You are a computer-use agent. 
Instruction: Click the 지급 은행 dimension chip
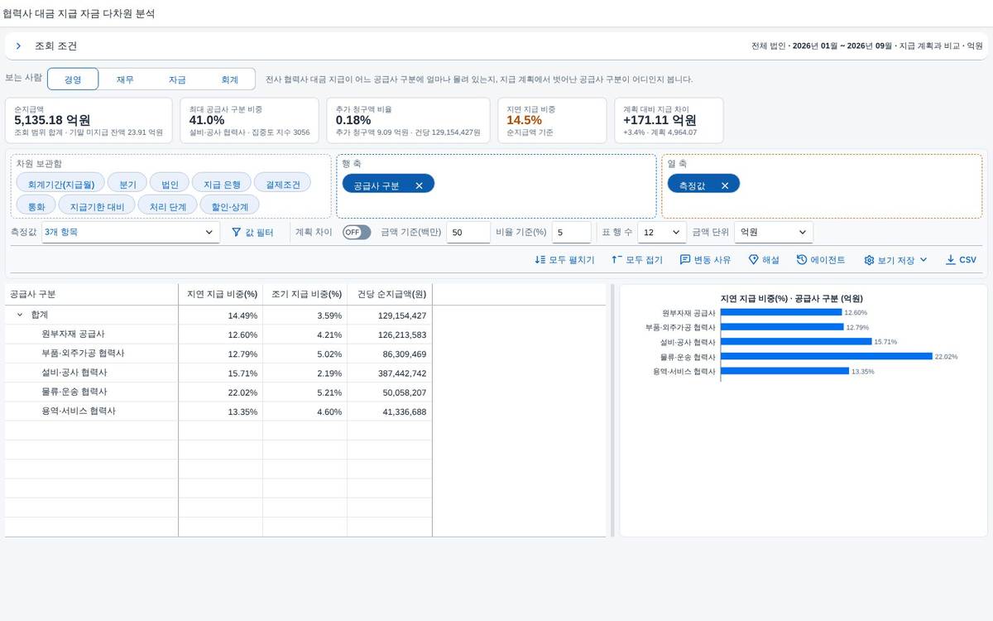[222, 184]
